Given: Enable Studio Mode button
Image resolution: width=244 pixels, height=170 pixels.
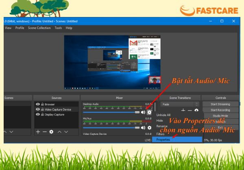Looking at the screenshot, I should point(221,116).
